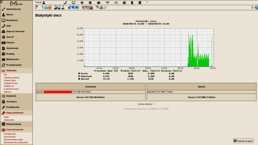Click the computer warning toolbar icon
This screenshot has height=145, width=258.
[x=77, y=8]
